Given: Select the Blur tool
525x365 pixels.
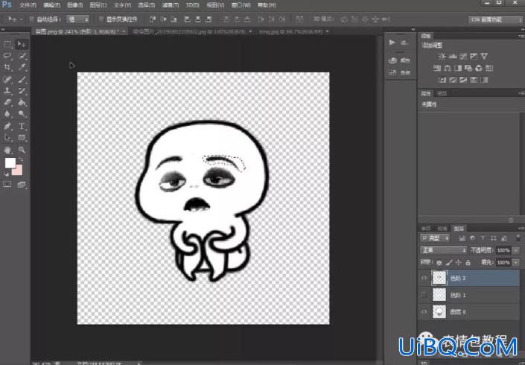Looking at the screenshot, I should [x=7, y=114].
